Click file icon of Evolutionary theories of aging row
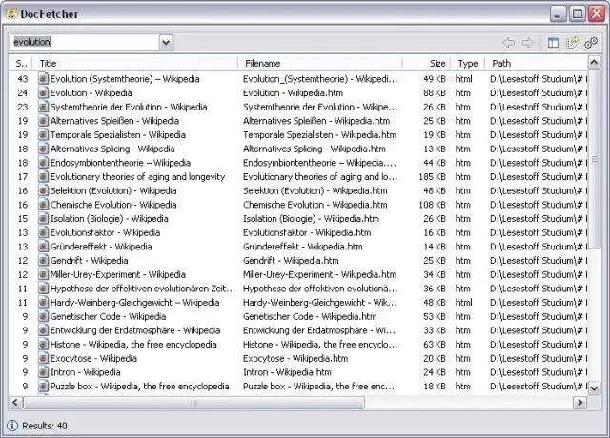Image resolution: width=610 pixels, height=438 pixels. tap(43, 177)
